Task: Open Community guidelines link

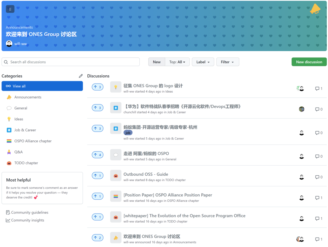Action: click(27, 212)
